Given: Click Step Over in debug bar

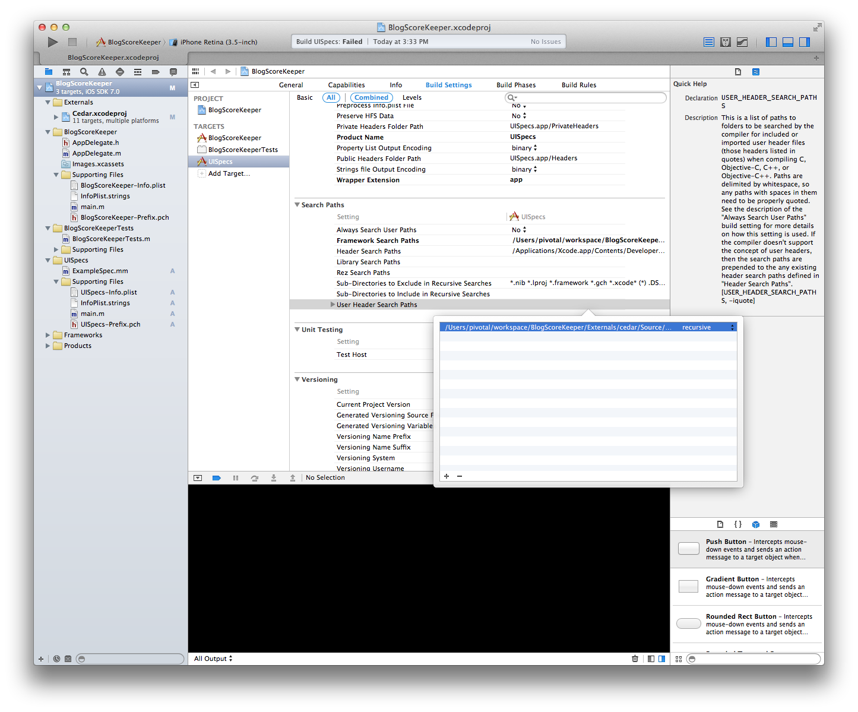Looking at the screenshot, I should [x=255, y=478].
